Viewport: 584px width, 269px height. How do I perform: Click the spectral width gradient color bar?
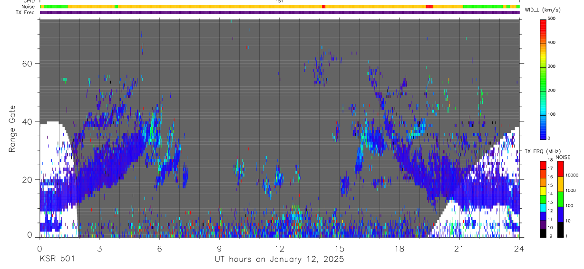point(543,79)
